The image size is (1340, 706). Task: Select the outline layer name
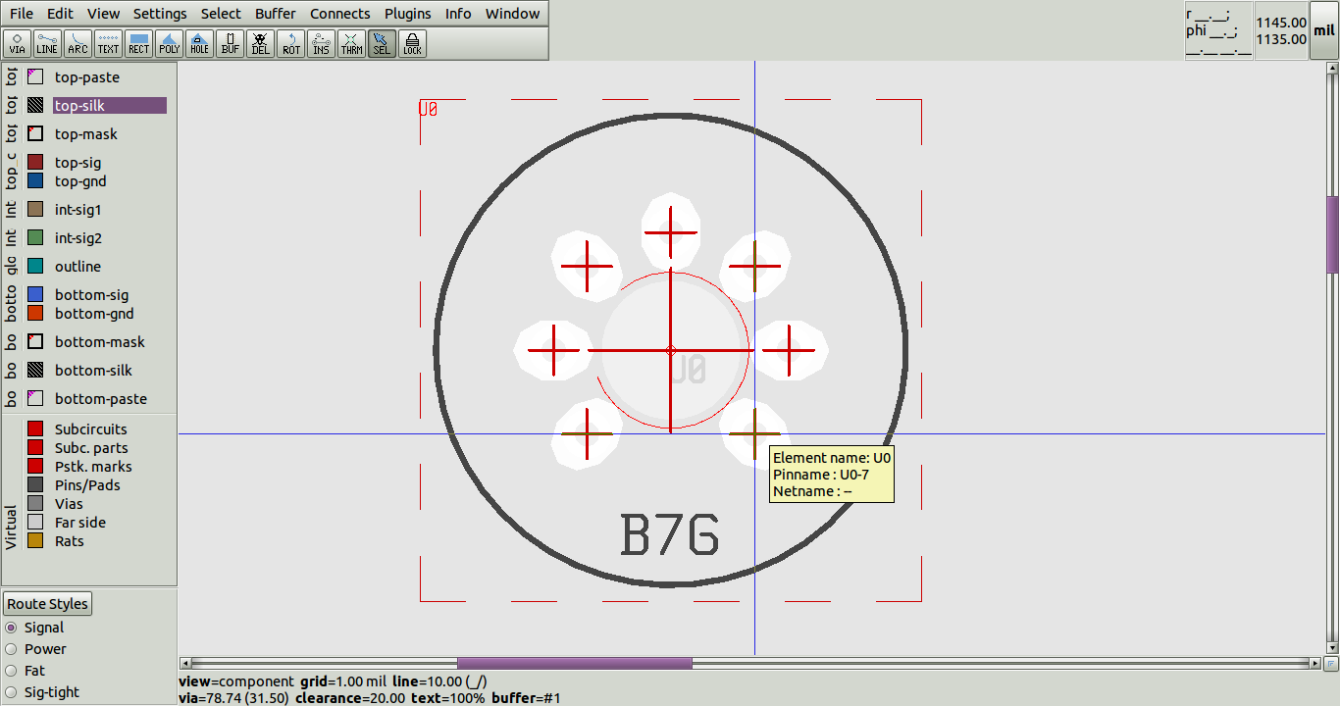78,267
